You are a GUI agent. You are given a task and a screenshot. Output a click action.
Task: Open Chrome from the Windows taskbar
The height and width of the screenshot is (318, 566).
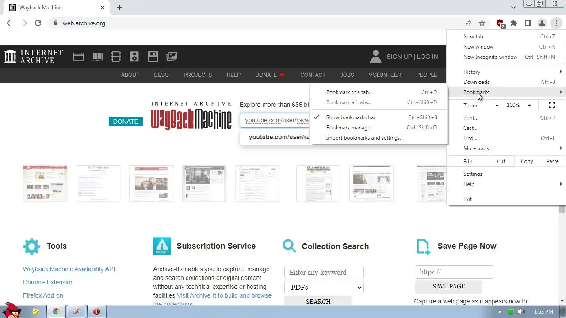pos(56,311)
